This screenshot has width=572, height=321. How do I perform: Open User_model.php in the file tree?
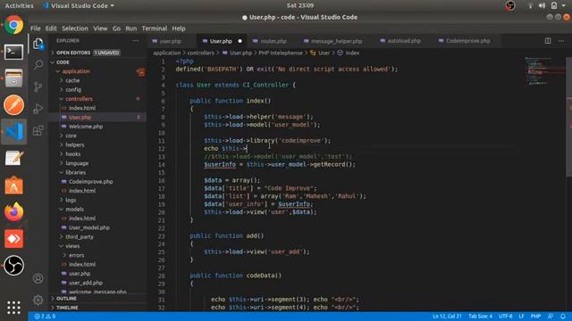[x=89, y=227]
